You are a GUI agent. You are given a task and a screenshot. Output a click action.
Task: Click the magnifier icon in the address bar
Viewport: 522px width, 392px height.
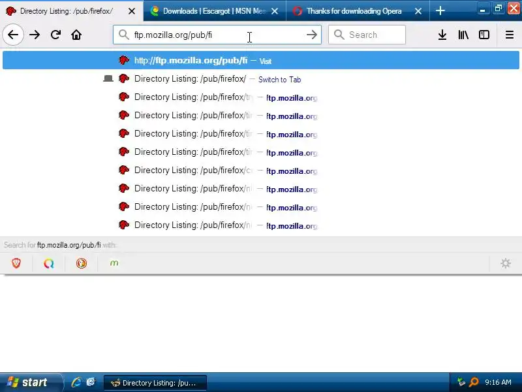[x=123, y=35]
